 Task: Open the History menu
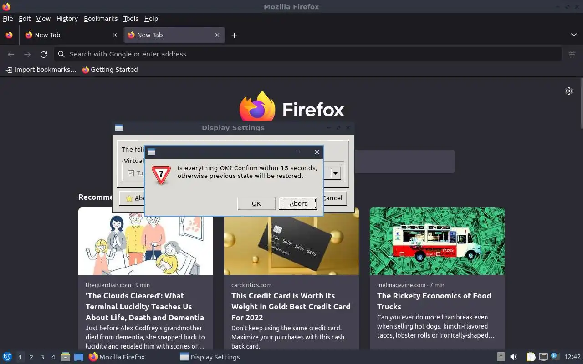point(67,19)
